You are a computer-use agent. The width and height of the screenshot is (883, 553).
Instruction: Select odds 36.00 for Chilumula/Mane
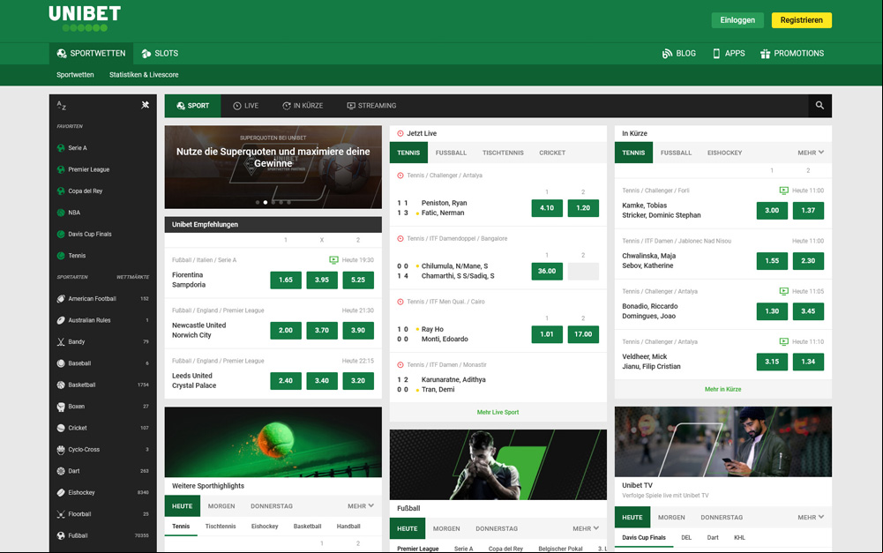tap(547, 271)
